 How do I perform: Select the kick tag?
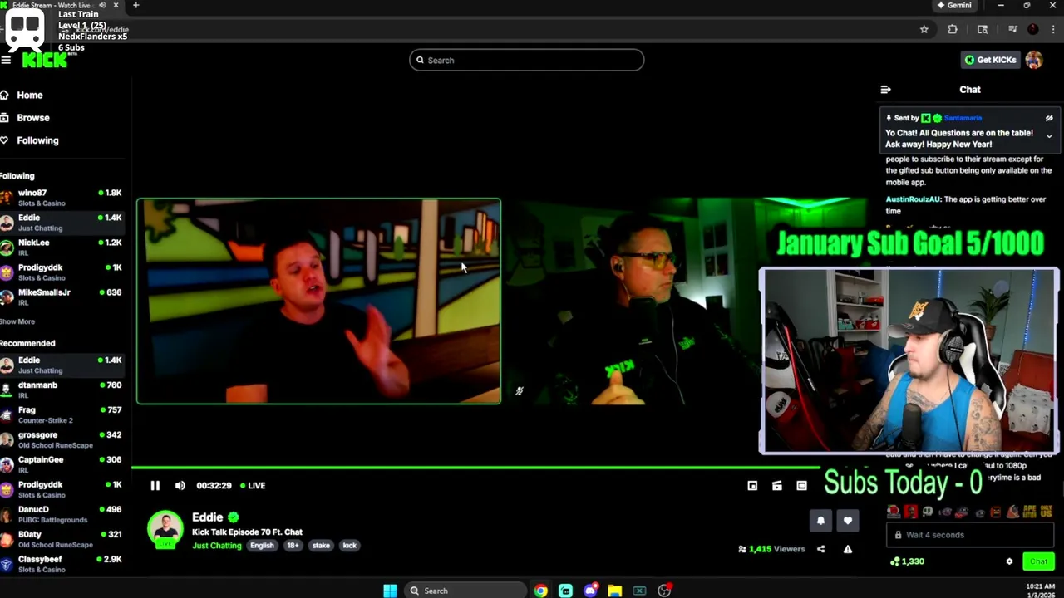pyautogui.click(x=349, y=546)
